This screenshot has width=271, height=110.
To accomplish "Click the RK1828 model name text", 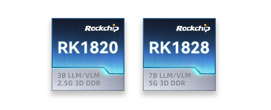I will [x=179, y=48].
